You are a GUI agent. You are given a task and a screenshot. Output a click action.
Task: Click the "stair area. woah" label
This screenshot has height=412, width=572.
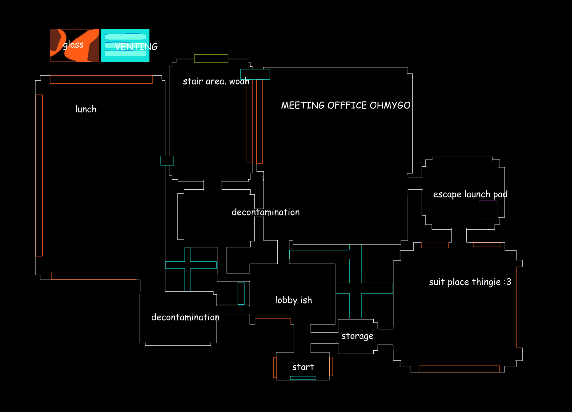pyautogui.click(x=216, y=81)
